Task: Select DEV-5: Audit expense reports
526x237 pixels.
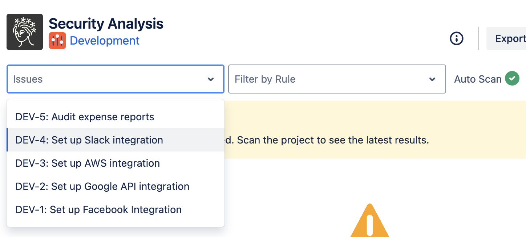Action: click(116, 117)
